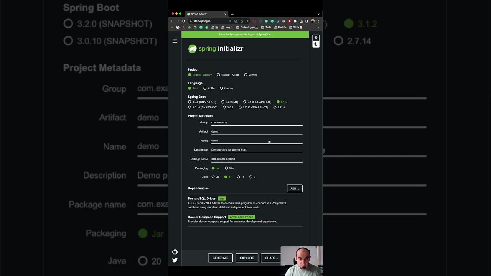The image size is (491, 276).
Task: Click the install app icon in address bar
Action: 236,21
